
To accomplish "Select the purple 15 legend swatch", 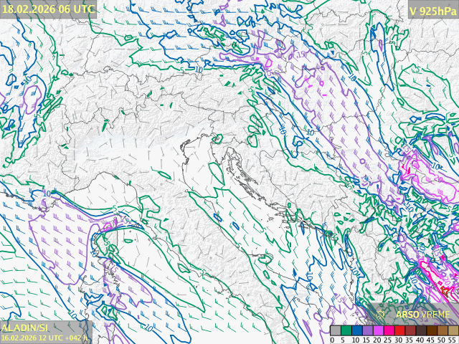I will [367, 330].
